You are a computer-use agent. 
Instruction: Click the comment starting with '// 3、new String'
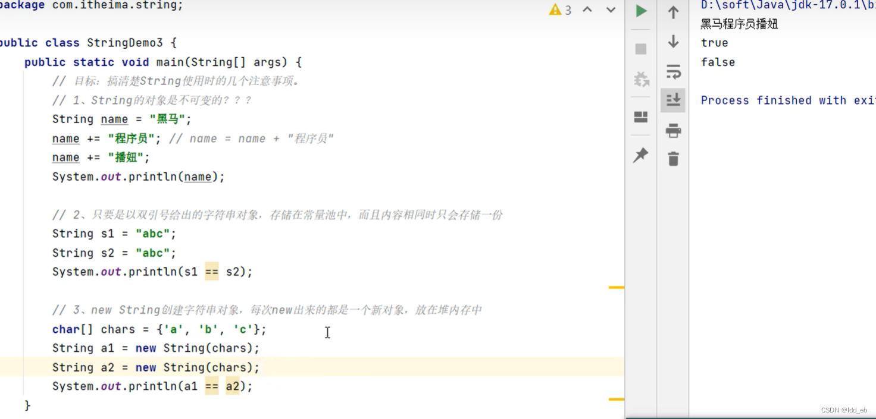coord(267,310)
